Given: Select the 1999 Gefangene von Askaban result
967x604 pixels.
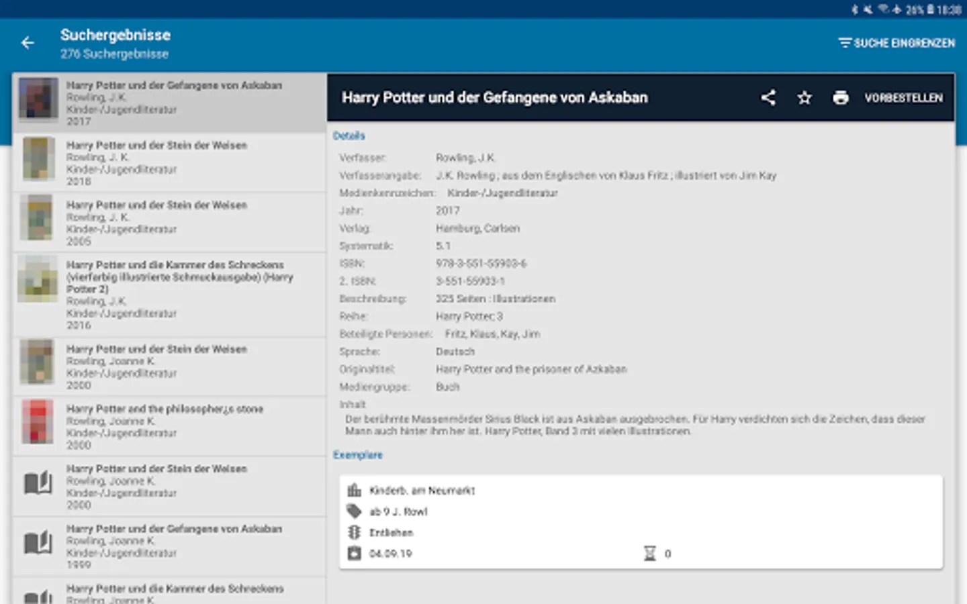Looking at the screenshot, I should [170, 546].
